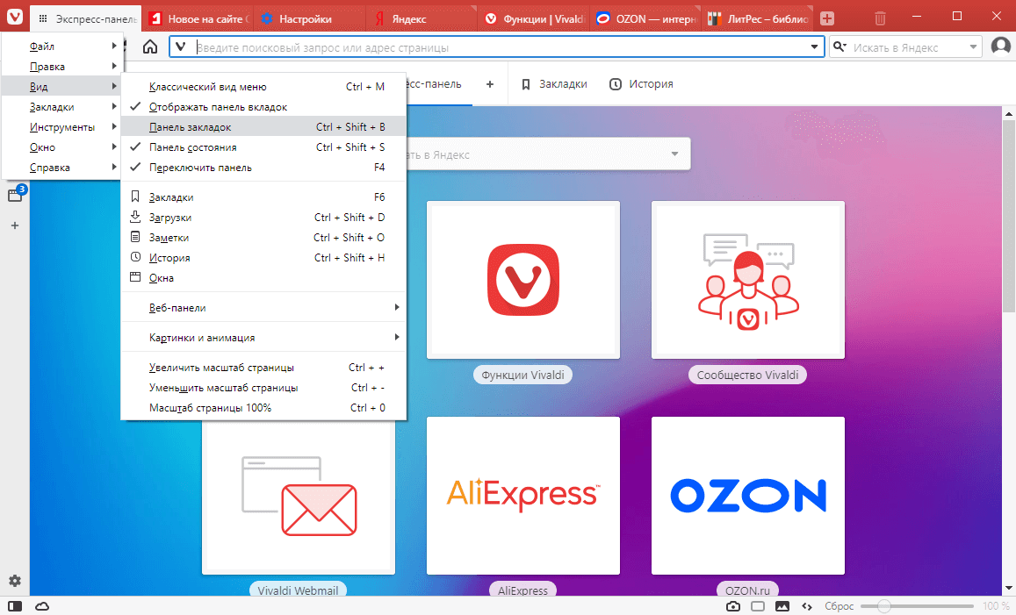Viewport: 1016px width, 615px height.
Task: Toggle Панель состояния option
Action: [x=263, y=147]
